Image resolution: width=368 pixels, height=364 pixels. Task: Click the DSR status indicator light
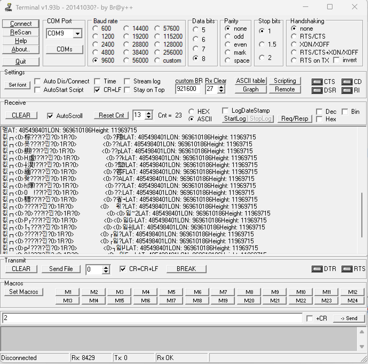pyautogui.click(x=317, y=90)
